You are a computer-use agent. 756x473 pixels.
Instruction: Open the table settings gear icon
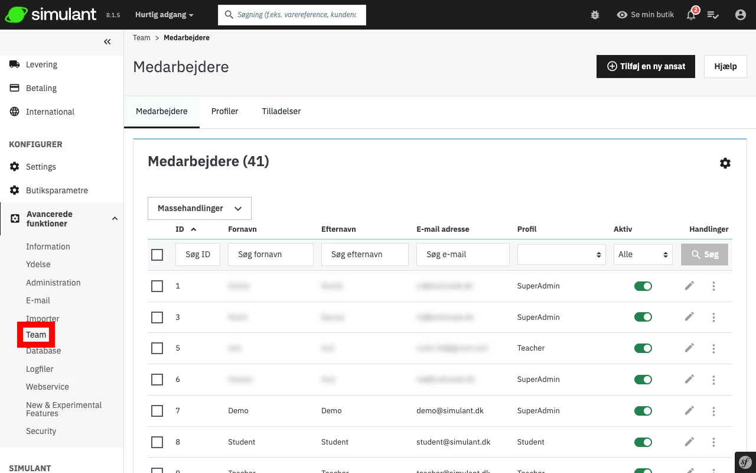pyautogui.click(x=725, y=163)
